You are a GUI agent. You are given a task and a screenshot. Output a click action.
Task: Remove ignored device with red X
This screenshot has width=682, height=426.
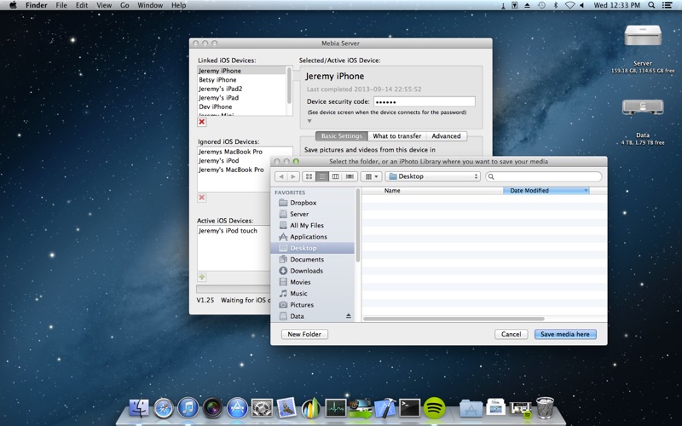tap(202, 198)
